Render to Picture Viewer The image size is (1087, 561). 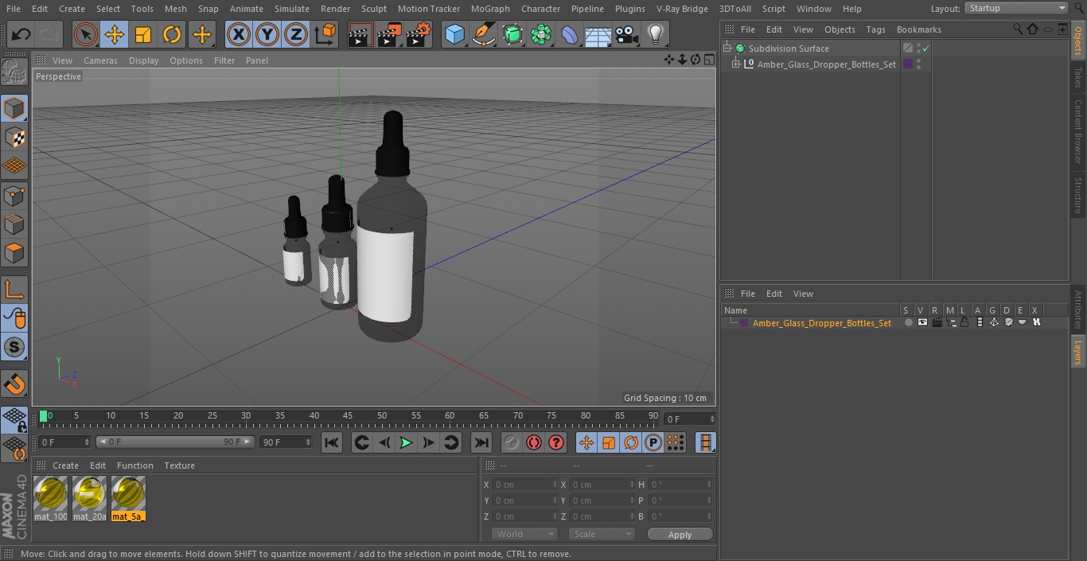(390, 35)
